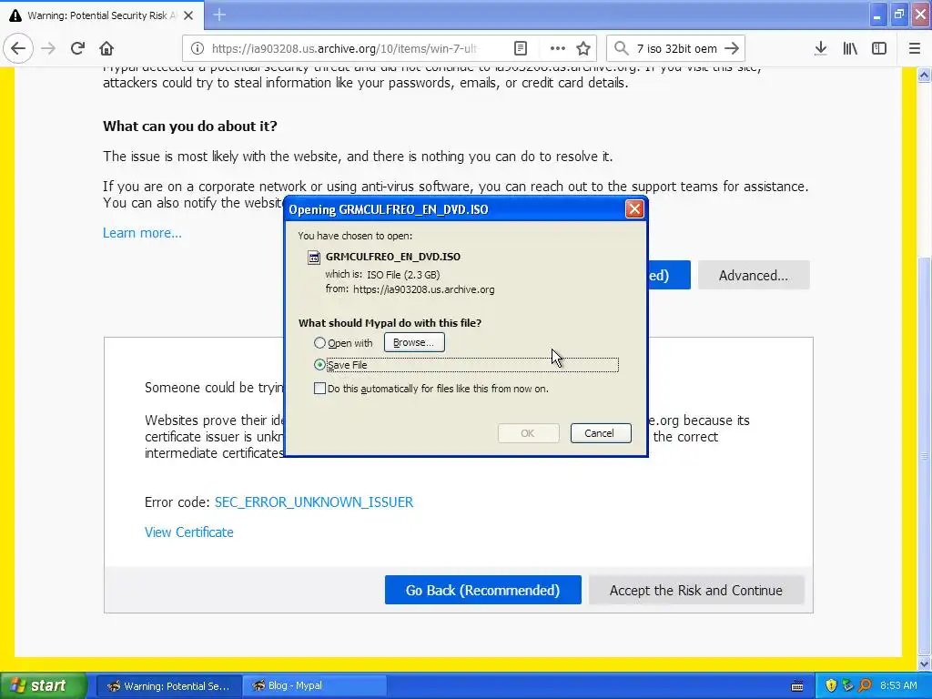Viewport: 932px width, 699px height.
Task: Open the Downloads arrow panel
Action: tap(820, 48)
